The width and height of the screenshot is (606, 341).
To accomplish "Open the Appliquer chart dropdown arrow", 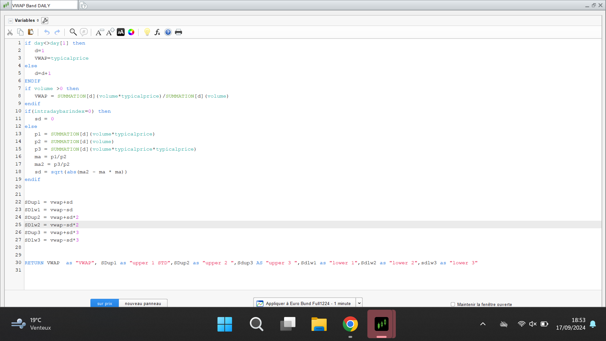I will [359, 303].
